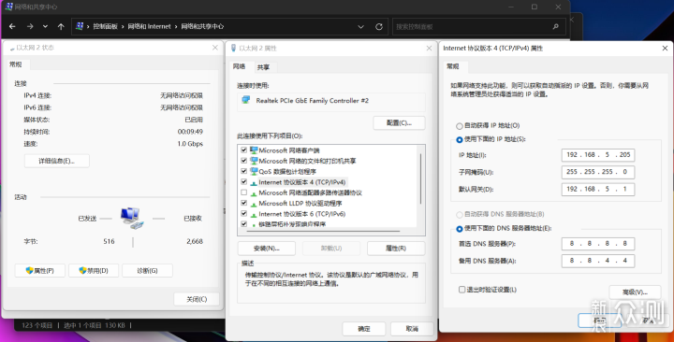Click 属性(P) button with shield icon
The width and height of the screenshot is (674, 342).
40,271
